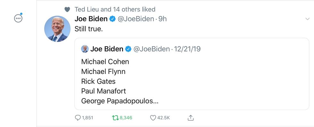
Task: Click the verified badge beside top Joe Biden
Action: [x=112, y=19]
